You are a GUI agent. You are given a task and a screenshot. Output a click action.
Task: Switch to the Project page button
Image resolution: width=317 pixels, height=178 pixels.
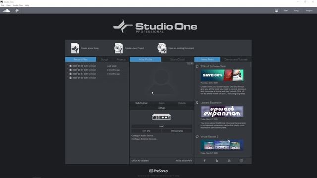coord(309,11)
